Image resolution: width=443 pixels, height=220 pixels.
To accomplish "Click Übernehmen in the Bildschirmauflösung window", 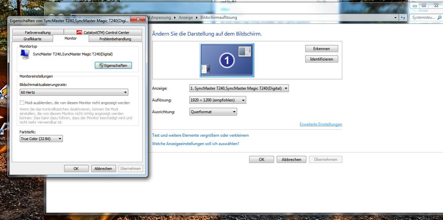I will coord(325,160).
